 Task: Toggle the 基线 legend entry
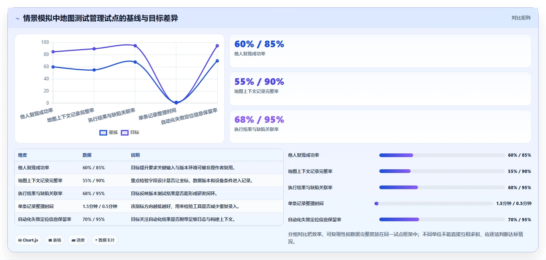tap(108, 132)
